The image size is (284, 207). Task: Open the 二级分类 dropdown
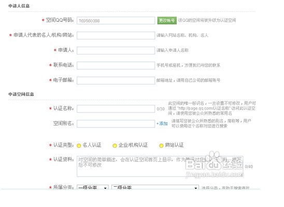point(155,187)
